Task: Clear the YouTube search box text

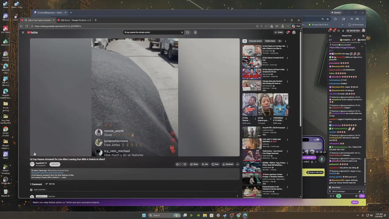Action: coord(182,32)
